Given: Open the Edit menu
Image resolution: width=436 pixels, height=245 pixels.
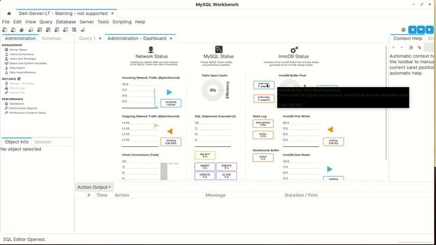Looking at the screenshot, I should [17, 22].
